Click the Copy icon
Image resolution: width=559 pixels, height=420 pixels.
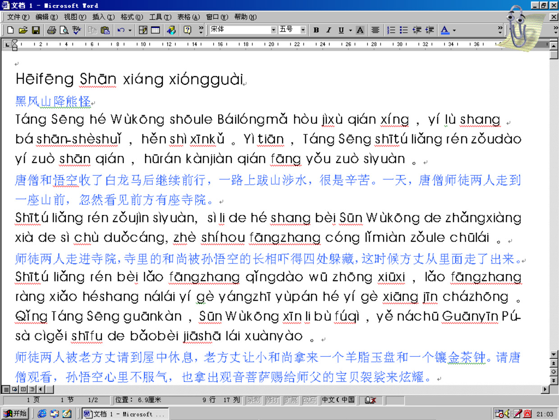[92, 30]
